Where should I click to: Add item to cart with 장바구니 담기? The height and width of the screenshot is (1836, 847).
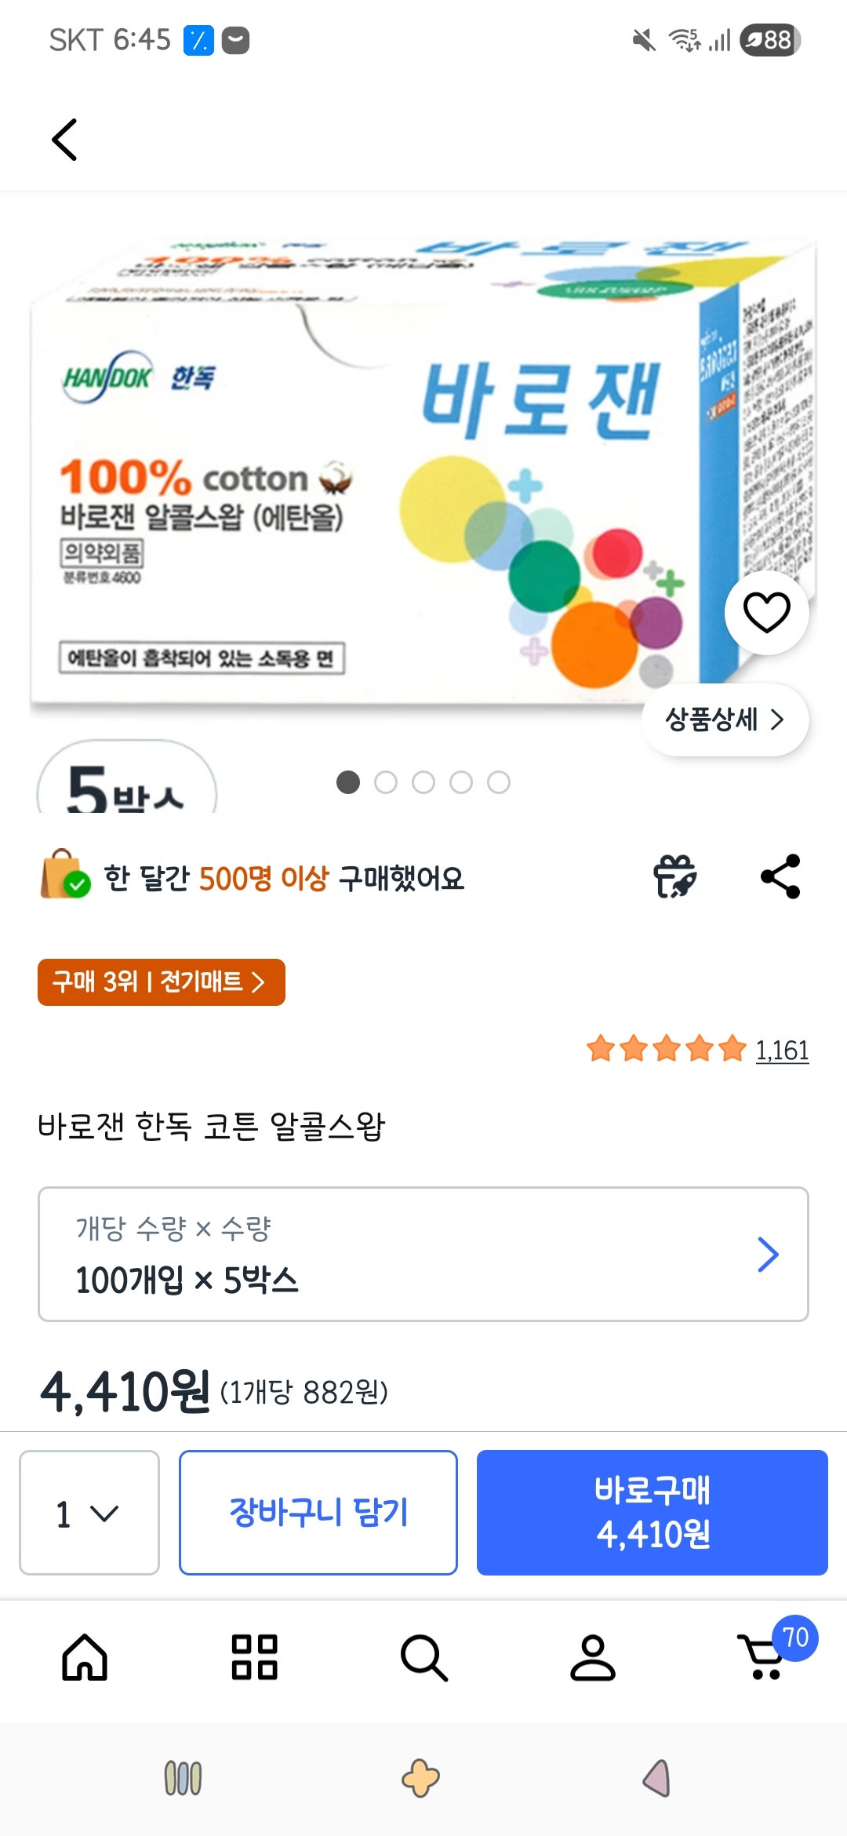tap(318, 1512)
